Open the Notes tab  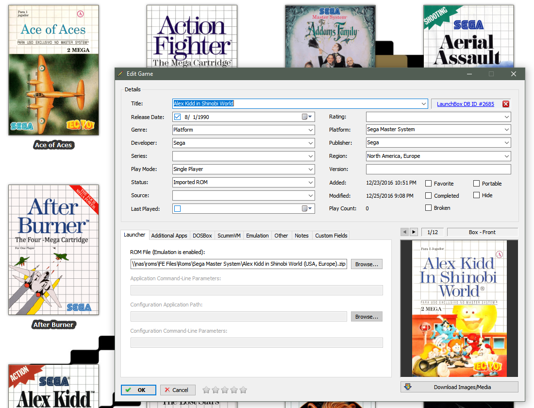(302, 236)
